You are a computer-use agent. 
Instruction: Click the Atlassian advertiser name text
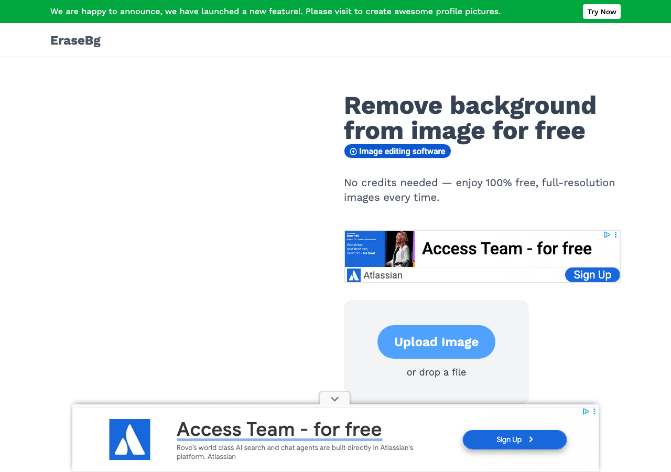point(383,275)
